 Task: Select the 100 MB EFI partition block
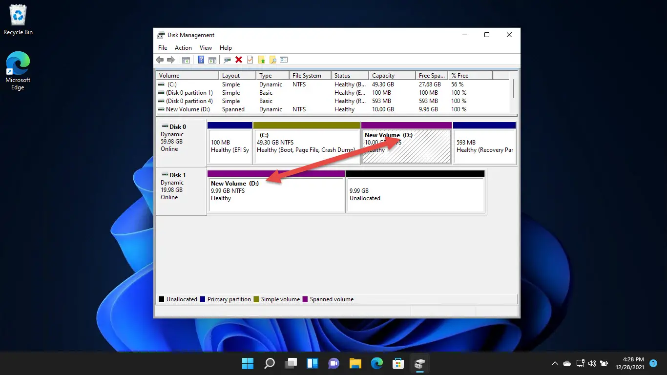[x=230, y=143]
